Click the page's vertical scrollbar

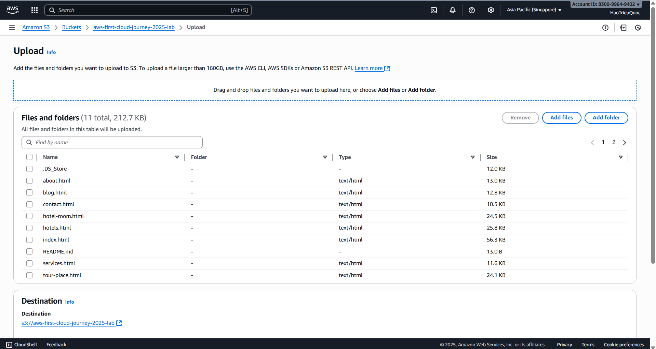coord(653,136)
